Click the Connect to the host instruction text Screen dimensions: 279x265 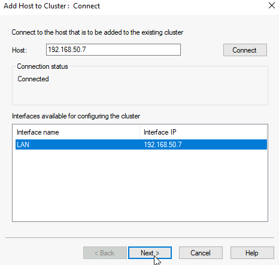[98, 32]
